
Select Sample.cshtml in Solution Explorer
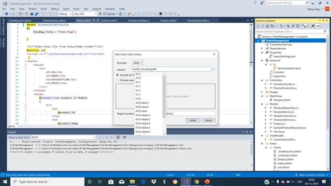coord(281,100)
